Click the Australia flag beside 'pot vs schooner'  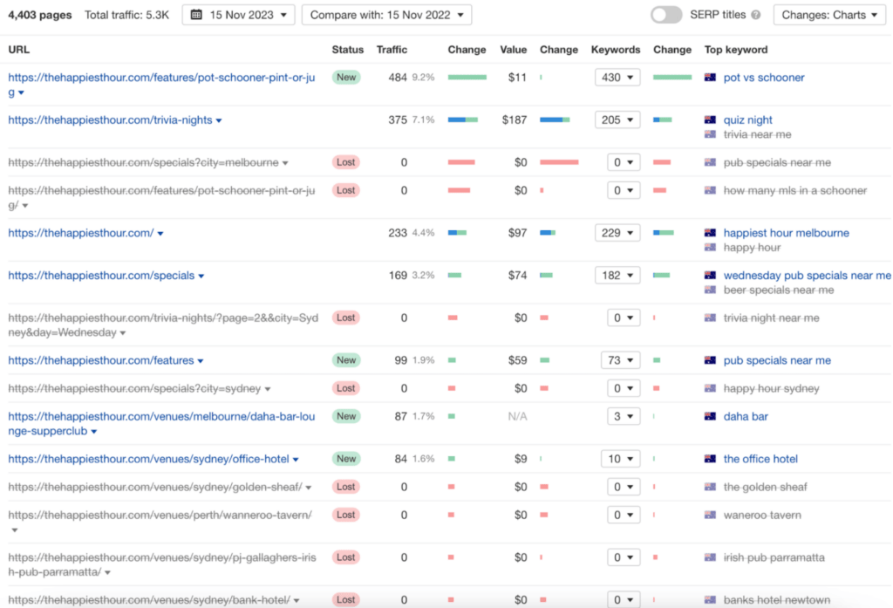click(710, 77)
